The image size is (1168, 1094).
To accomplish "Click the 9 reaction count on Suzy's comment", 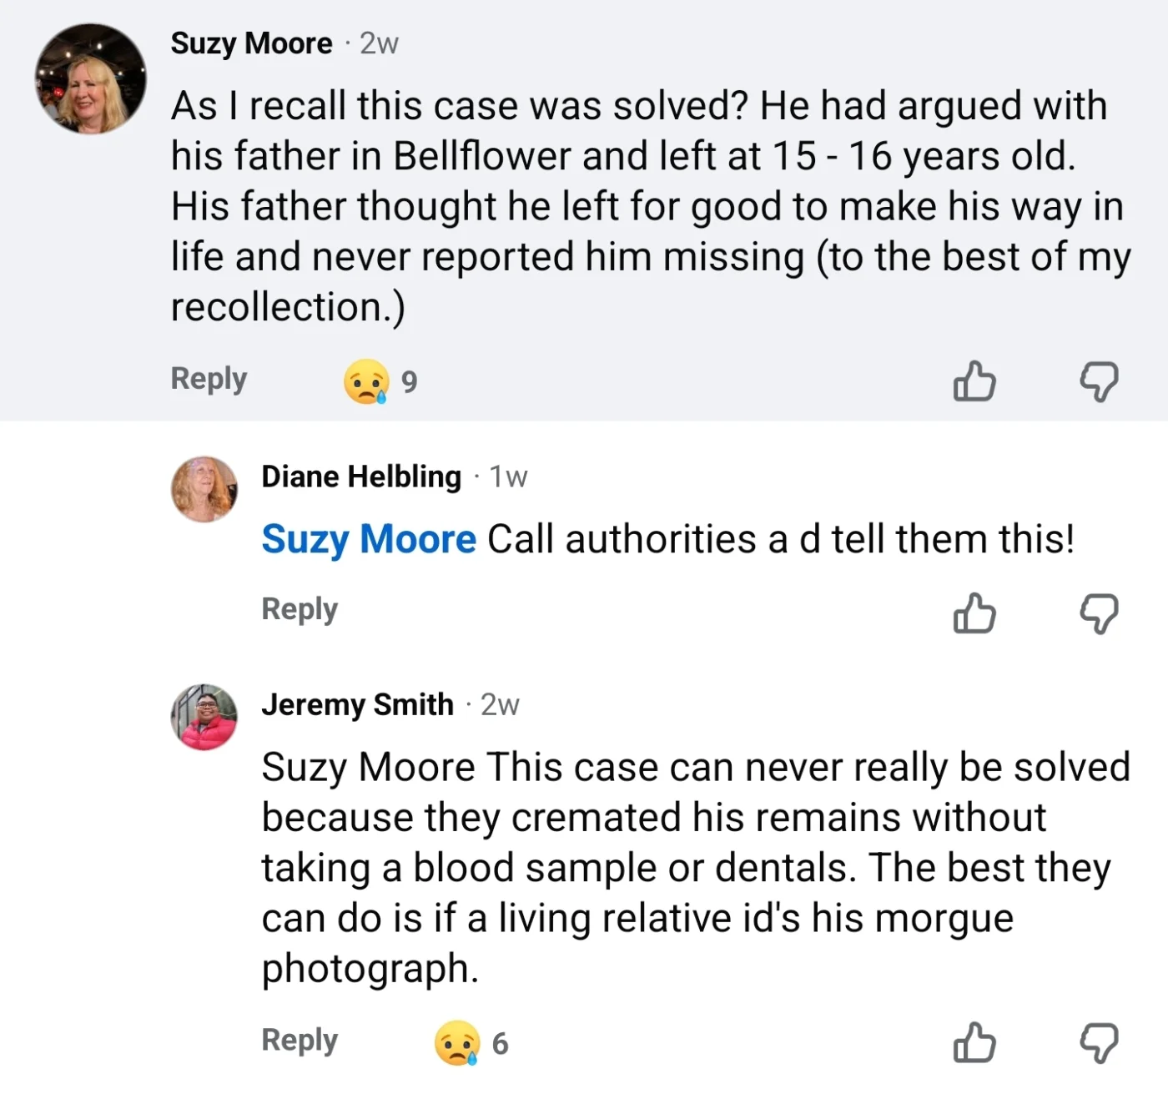I will coord(409,382).
